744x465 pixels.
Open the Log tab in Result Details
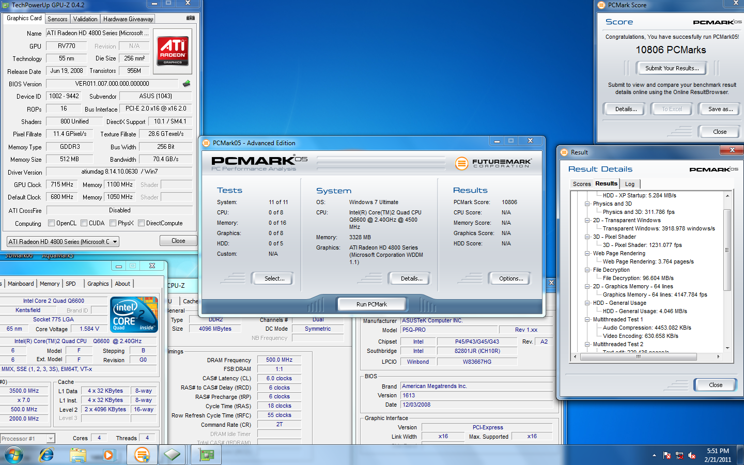(630, 184)
